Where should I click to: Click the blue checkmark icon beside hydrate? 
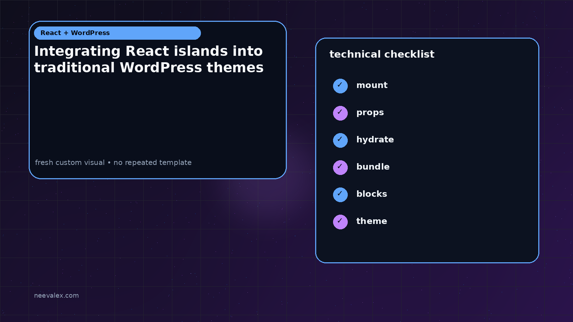point(340,140)
